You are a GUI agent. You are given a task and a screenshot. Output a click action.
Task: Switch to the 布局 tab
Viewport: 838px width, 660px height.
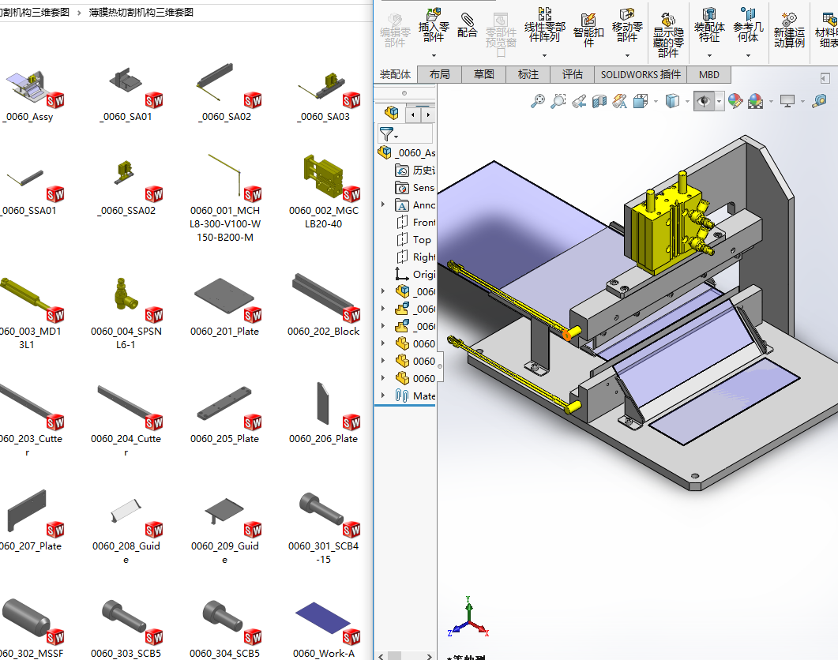click(439, 74)
